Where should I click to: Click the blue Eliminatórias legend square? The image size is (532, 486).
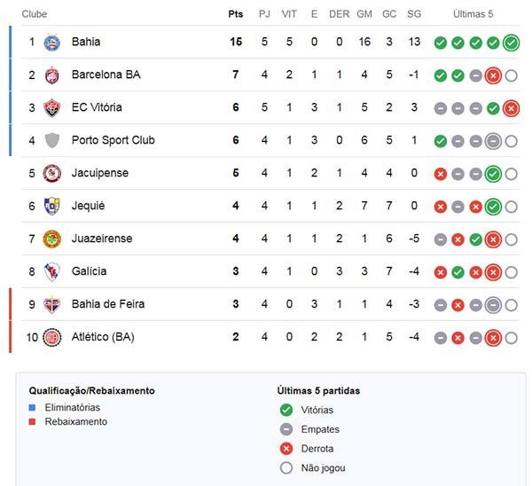[x=33, y=407]
